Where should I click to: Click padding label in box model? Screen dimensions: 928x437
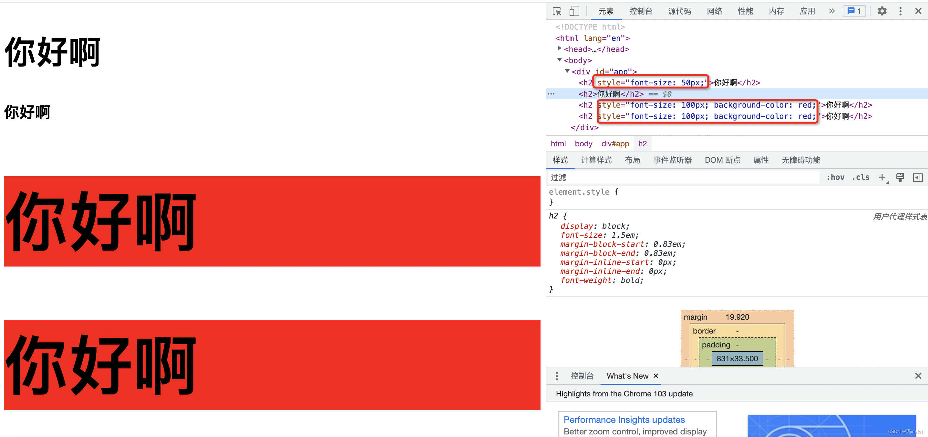tap(716, 345)
